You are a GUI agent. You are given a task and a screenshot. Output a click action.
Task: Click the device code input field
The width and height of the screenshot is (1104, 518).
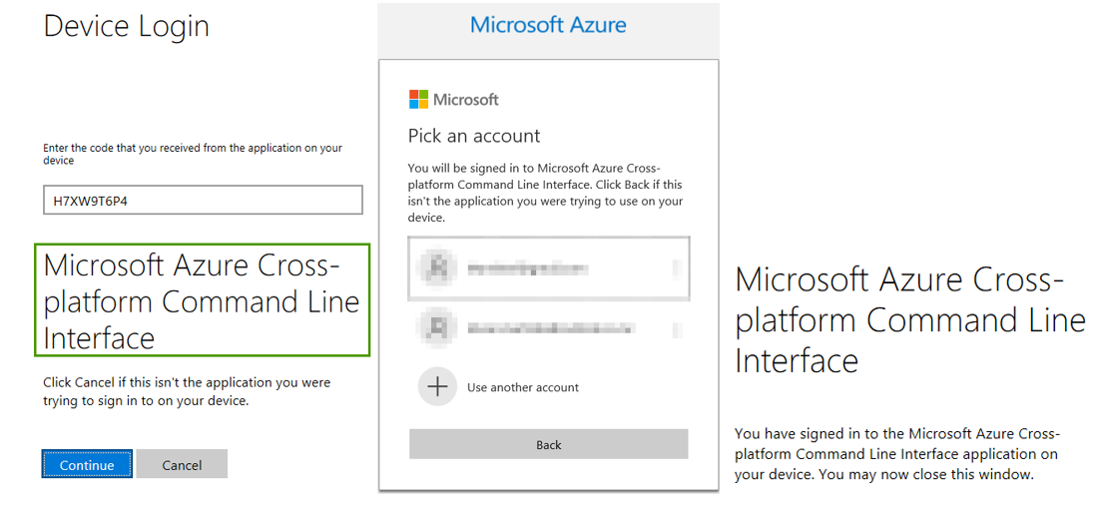(x=203, y=201)
